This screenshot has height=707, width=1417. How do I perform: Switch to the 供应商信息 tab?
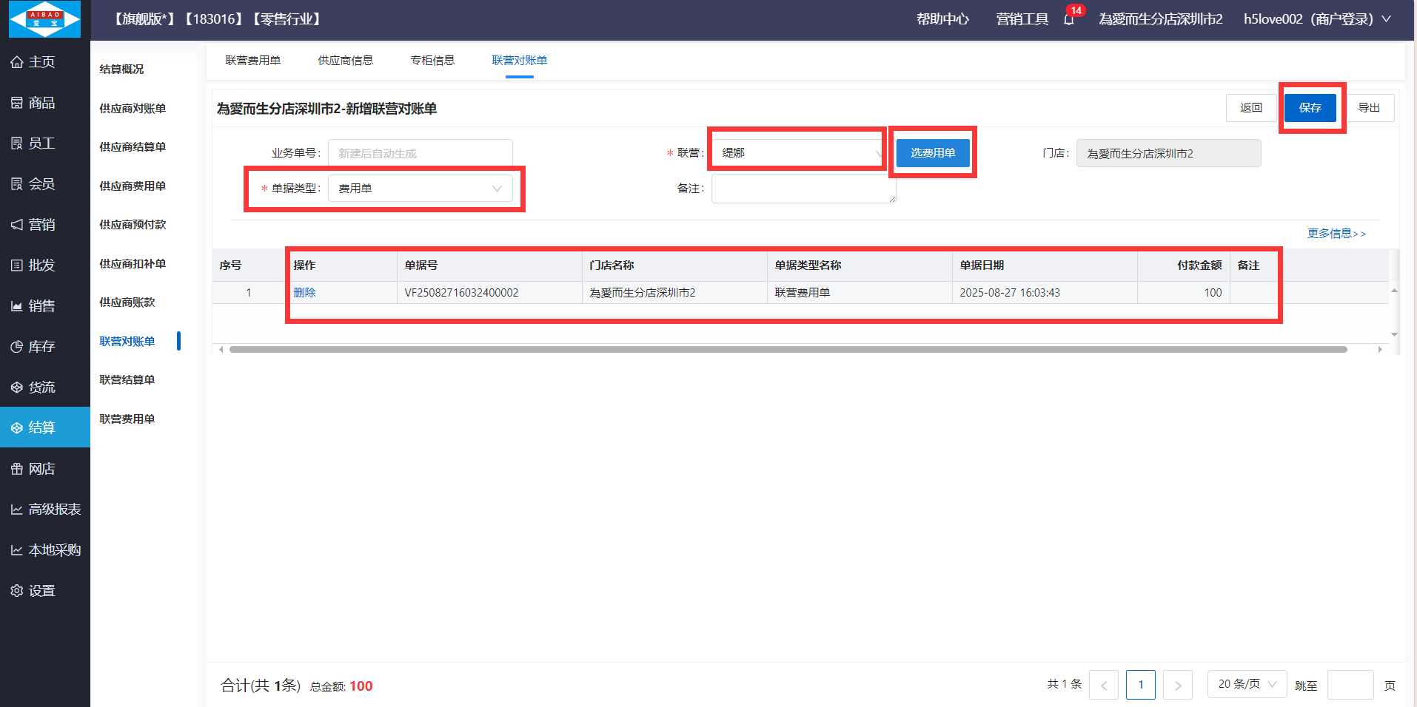click(x=345, y=61)
